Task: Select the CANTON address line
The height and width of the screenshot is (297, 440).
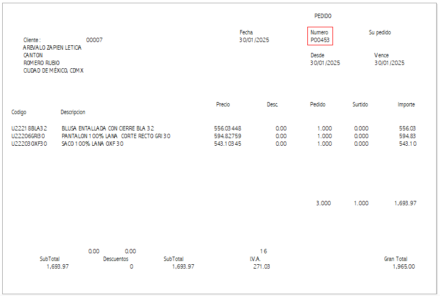Action: [x=33, y=55]
